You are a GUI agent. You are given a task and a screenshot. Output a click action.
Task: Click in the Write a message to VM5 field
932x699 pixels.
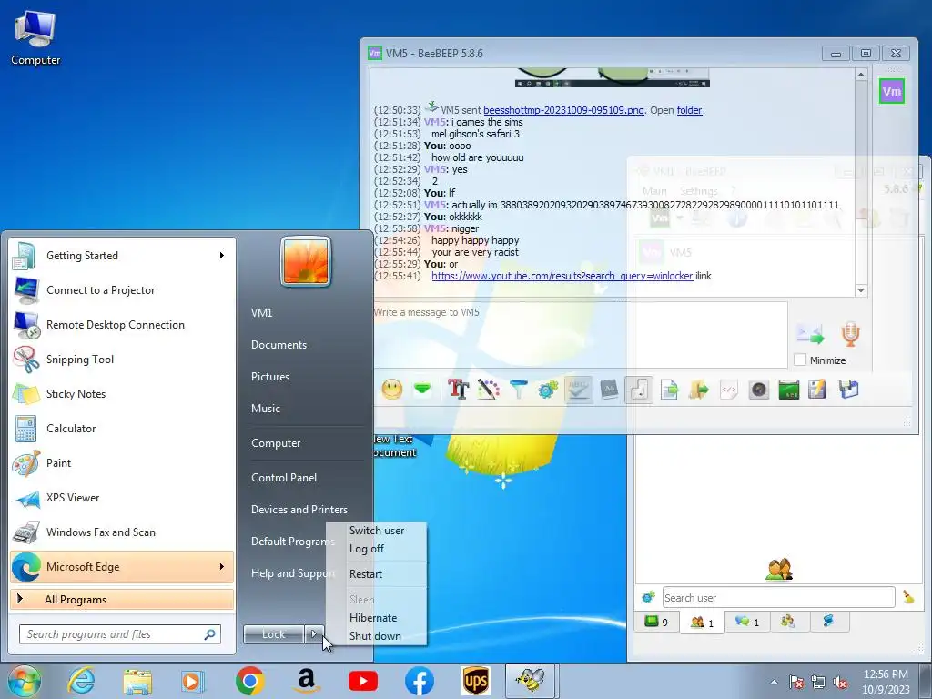coord(580,335)
